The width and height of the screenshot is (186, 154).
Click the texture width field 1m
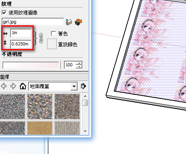pyautogui.click(x=21, y=33)
